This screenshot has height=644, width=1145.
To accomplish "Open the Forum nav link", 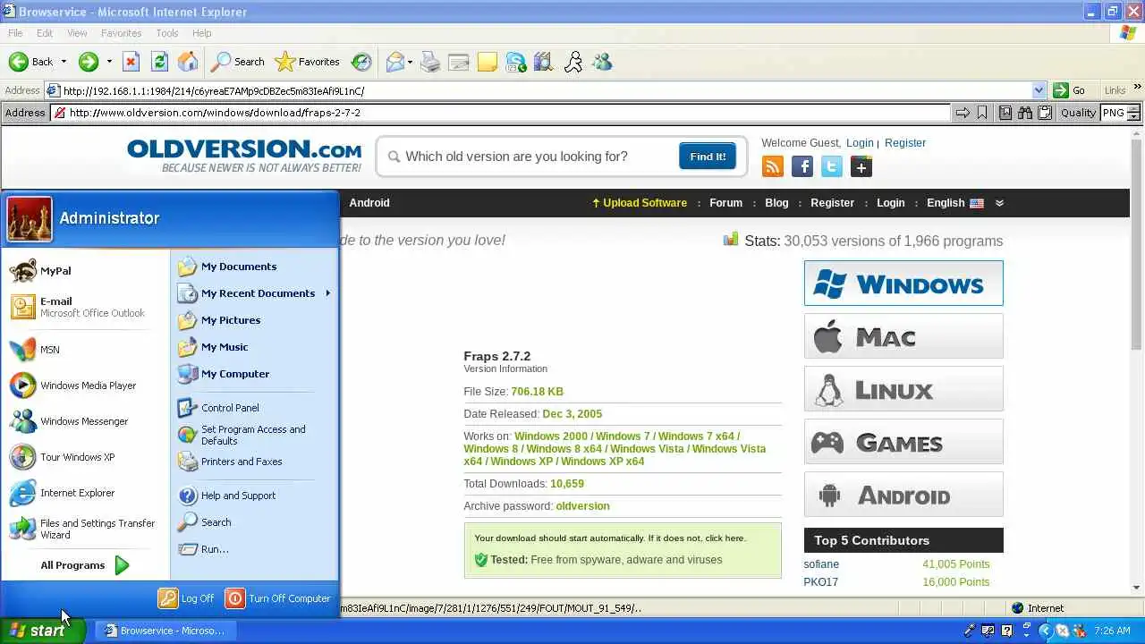I will pyautogui.click(x=725, y=203).
